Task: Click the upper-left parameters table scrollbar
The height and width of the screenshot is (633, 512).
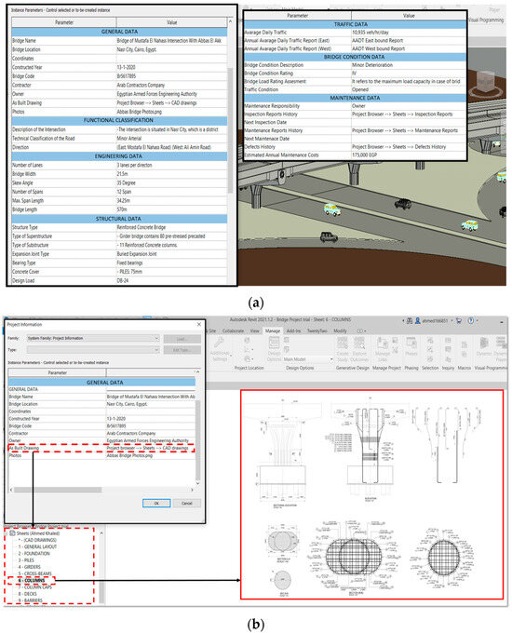Action: [x=231, y=129]
